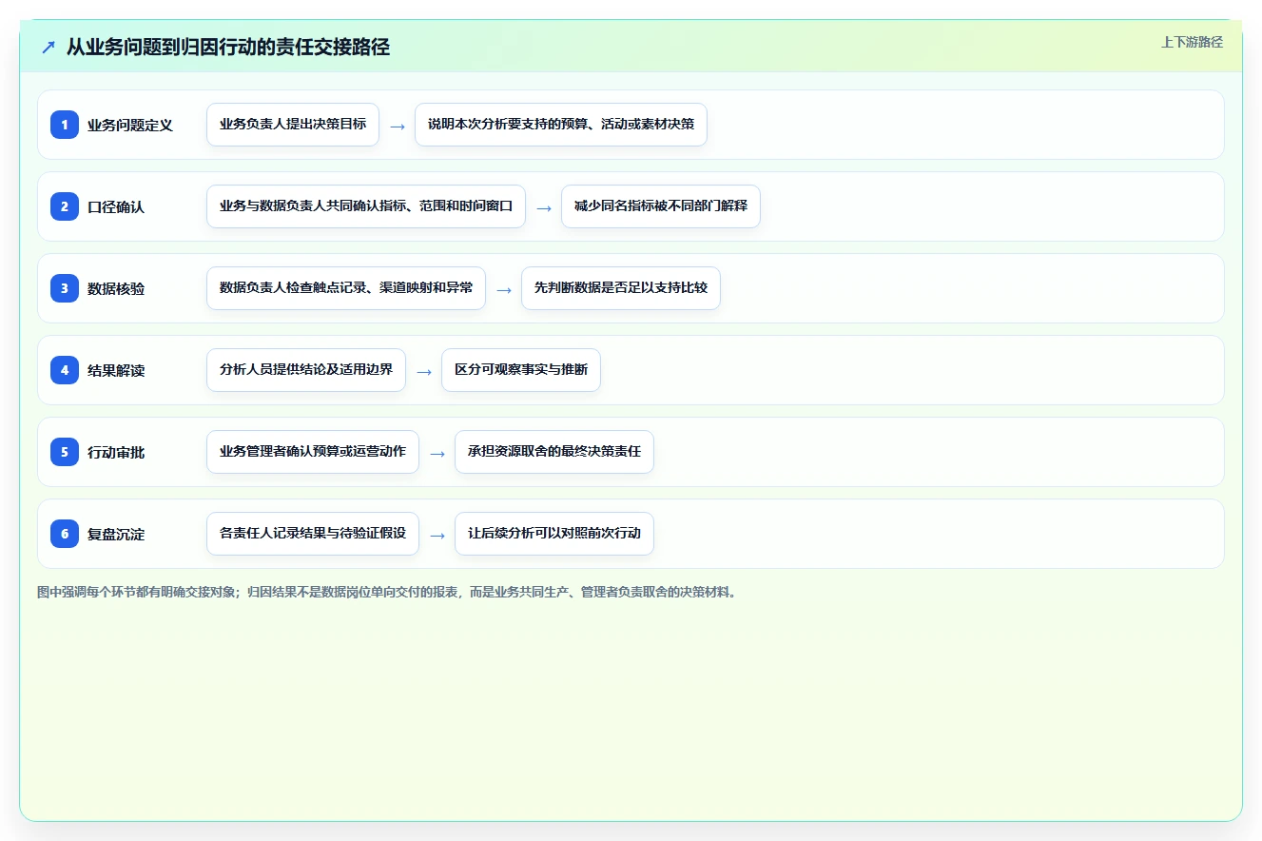
Task: Click the 业务与数据负责人共同确认指标、范围和时间窗口 box
Action: coord(366,206)
